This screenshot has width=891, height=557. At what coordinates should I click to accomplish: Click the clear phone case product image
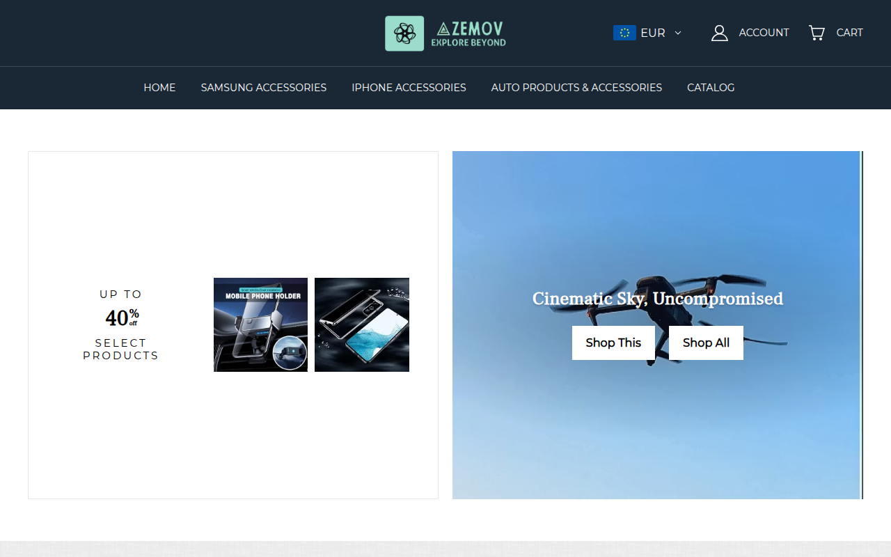pos(362,324)
